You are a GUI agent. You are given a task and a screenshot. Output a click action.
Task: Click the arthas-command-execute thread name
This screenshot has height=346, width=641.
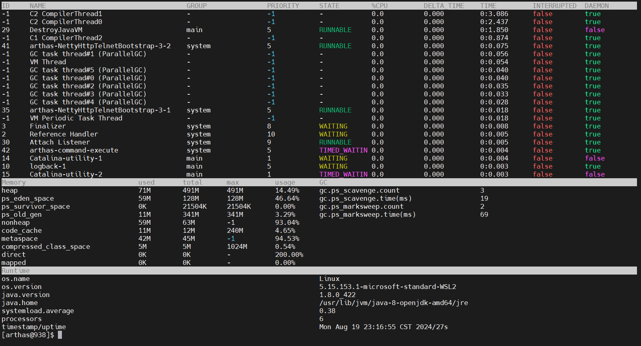click(74, 151)
